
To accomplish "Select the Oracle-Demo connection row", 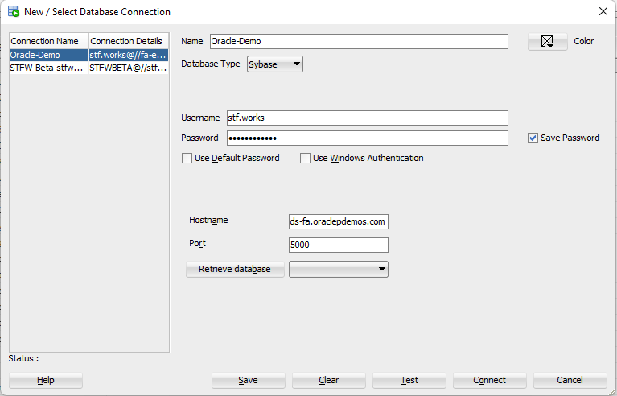I will pyautogui.click(x=48, y=55).
